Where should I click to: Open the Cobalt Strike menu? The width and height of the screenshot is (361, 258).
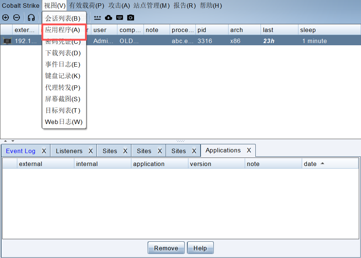coord(21,6)
